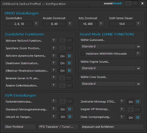Image resolution: width=147 pixels, height=133 pixels.
Task: Show help for Arty Zoomout setting
Action: pos(101,24)
